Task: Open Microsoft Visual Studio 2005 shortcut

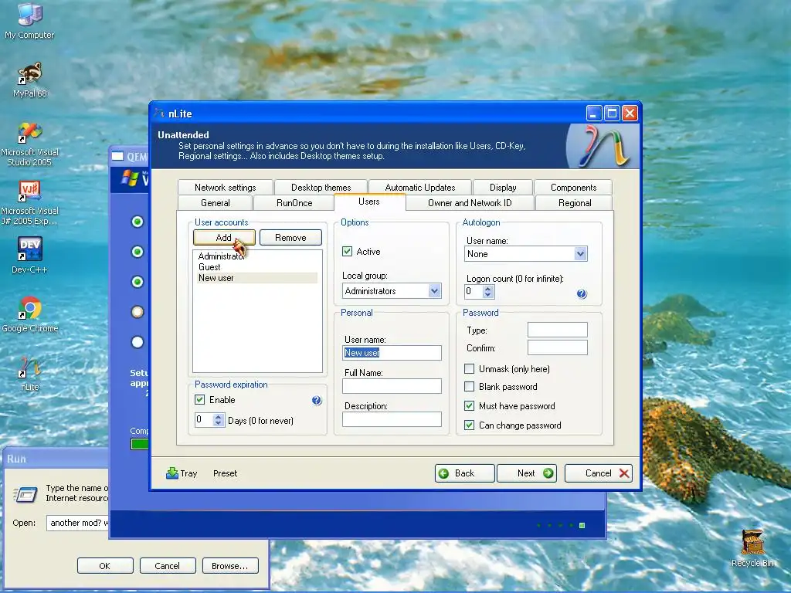Action: pos(29,144)
